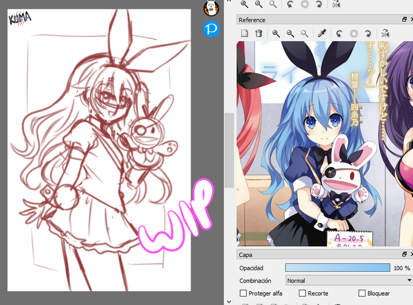413x305 pixels.
Task: Delete the reference image with trash icon
Action: tap(259, 33)
